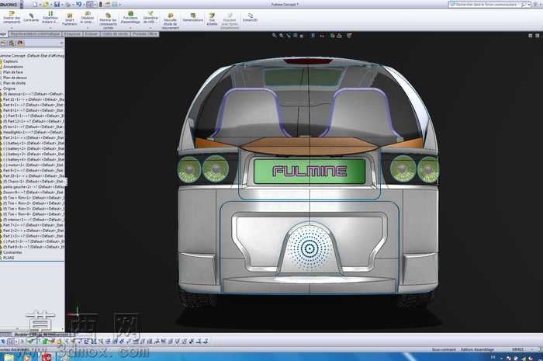Switch to the Représentation schématique tab
This screenshot has height=361, width=543.
35,34
